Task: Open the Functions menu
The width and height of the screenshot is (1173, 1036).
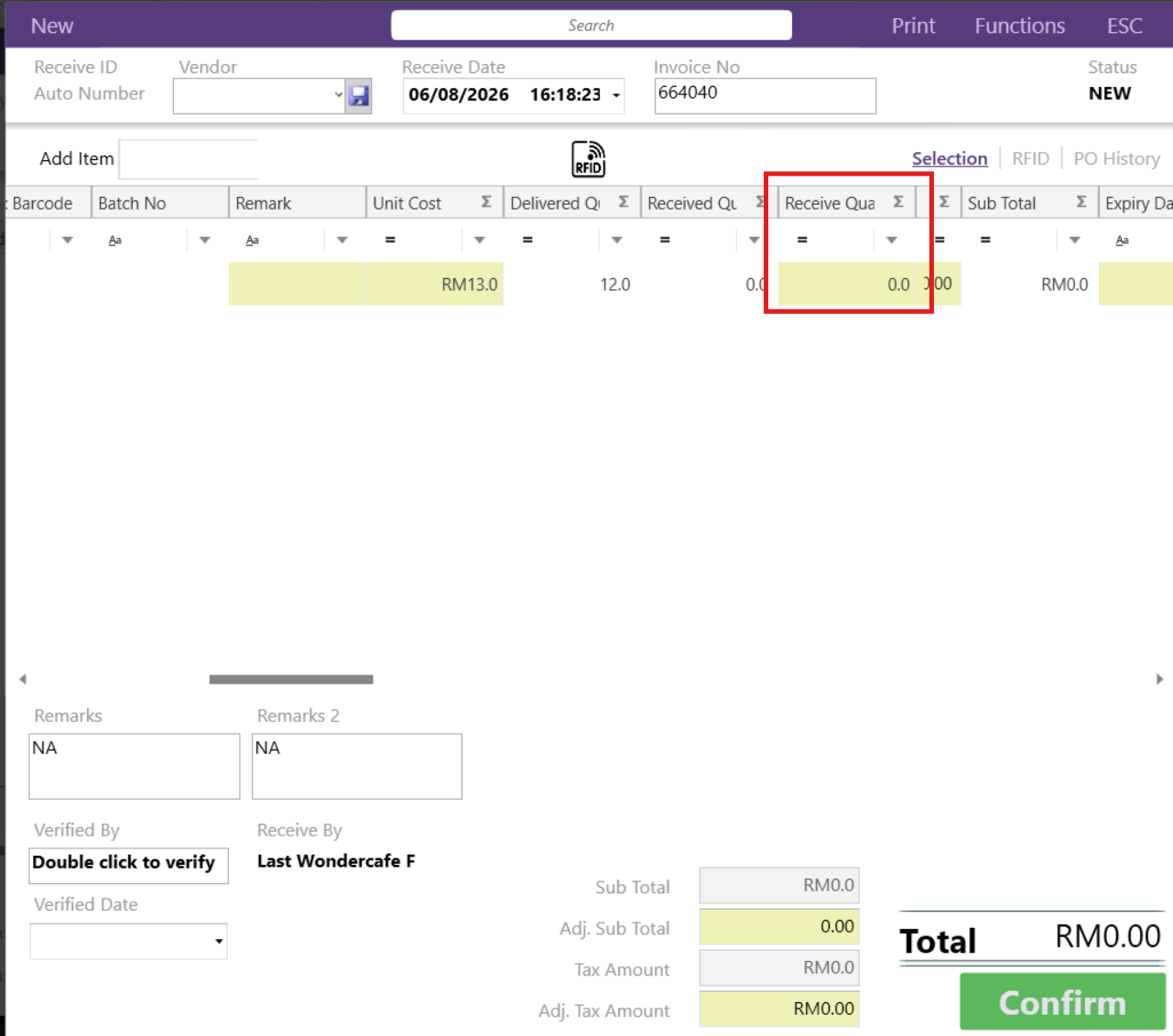Action: coord(1019,26)
